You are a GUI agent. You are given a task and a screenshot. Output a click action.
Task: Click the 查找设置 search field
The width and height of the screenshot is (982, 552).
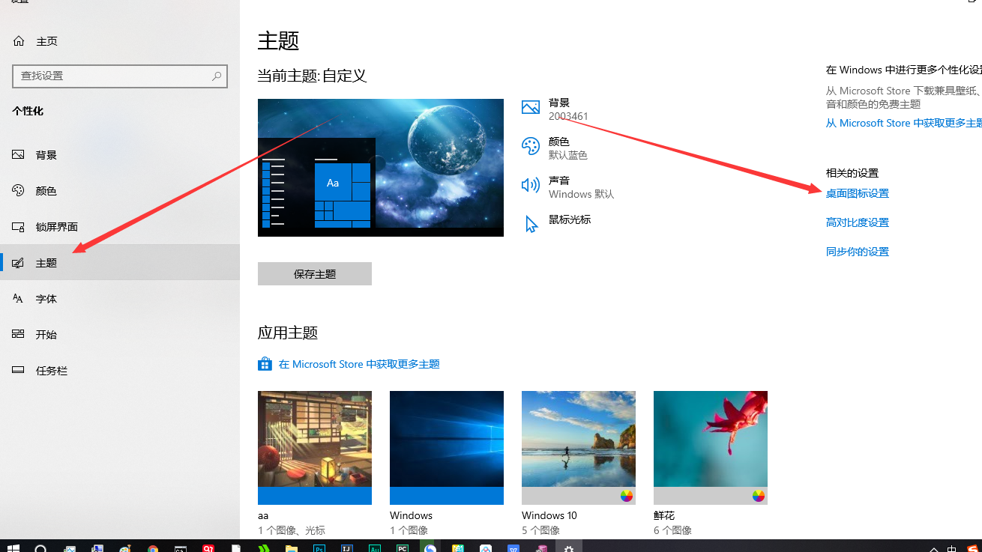(120, 76)
